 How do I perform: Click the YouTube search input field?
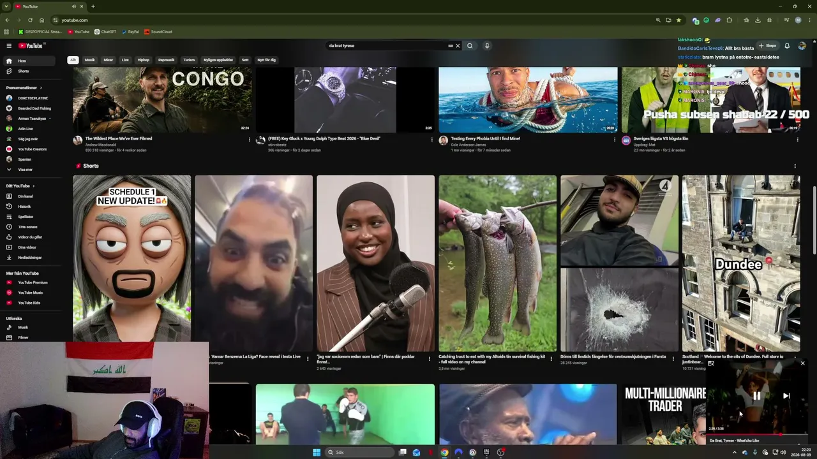[388, 46]
